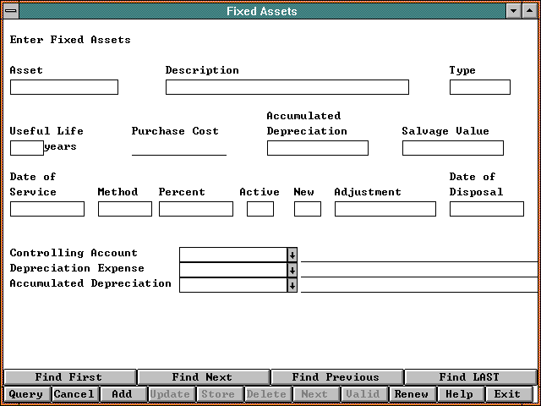Focus the Description text field
The image size is (541, 406).
[287, 87]
